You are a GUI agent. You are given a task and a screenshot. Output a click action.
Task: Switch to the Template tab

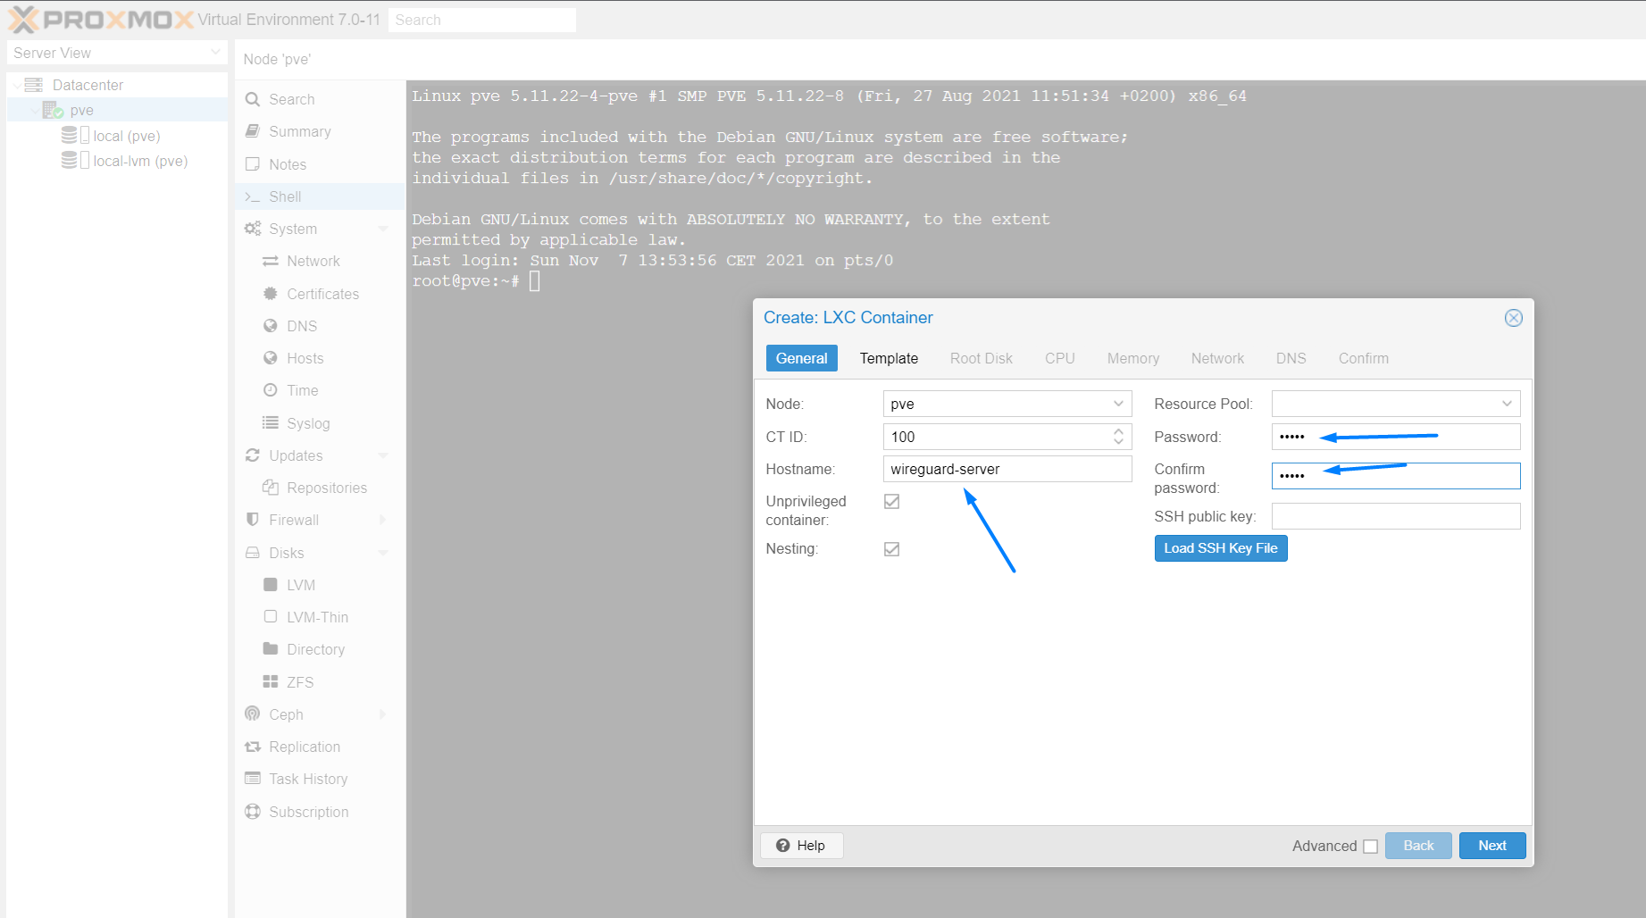889,358
